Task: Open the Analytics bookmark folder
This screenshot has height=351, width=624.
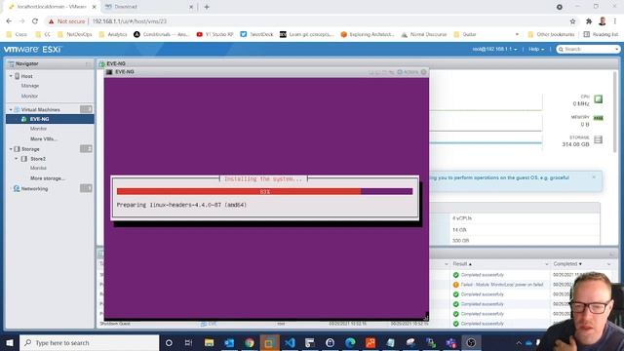Action: [113, 34]
